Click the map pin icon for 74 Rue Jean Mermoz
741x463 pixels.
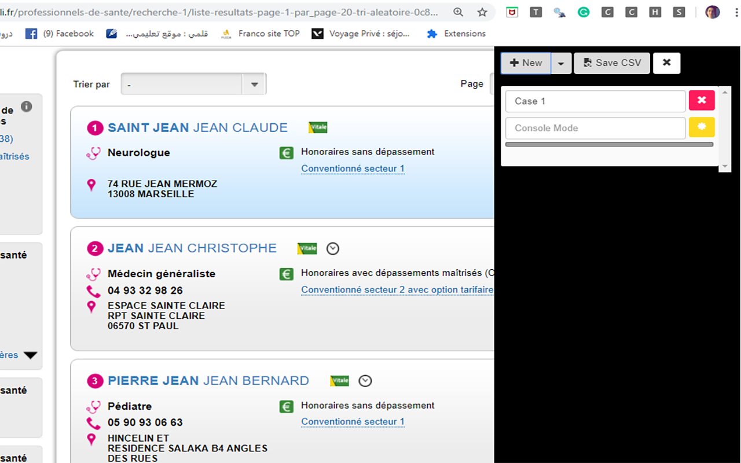91,185
